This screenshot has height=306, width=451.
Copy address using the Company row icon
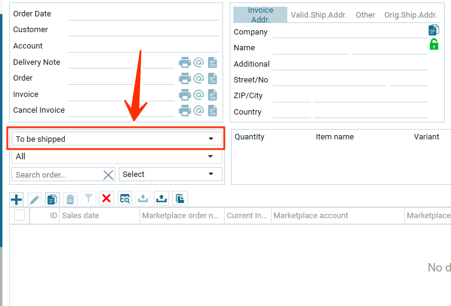point(433,30)
